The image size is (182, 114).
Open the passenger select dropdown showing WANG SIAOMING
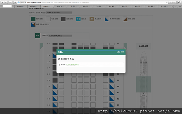click(59, 13)
